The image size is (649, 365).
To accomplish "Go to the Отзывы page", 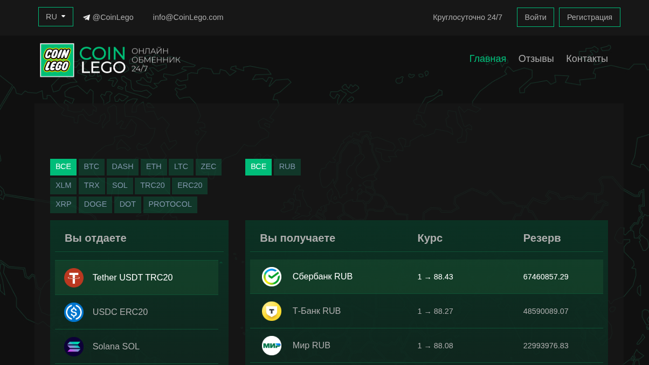I will point(536,59).
